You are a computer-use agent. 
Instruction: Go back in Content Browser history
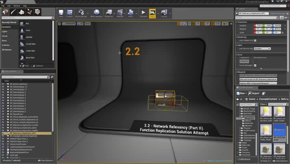237,99
